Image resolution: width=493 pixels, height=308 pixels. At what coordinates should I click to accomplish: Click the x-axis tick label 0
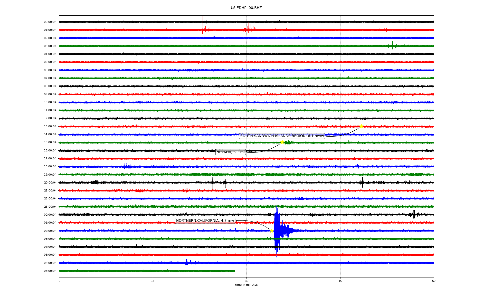click(59, 281)
